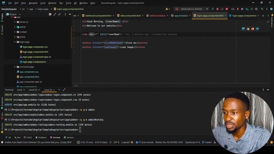The image size is (274, 154).
Task: Click UTF-8 encoding in status bar
Action: (x=116, y=142)
